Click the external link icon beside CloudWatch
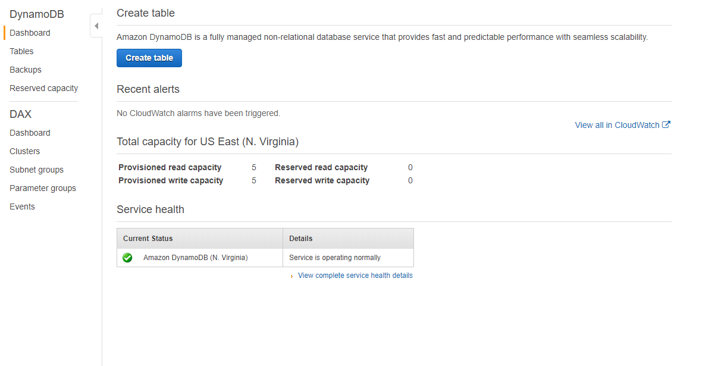Image resolution: width=718 pixels, height=366 pixels. tap(667, 125)
